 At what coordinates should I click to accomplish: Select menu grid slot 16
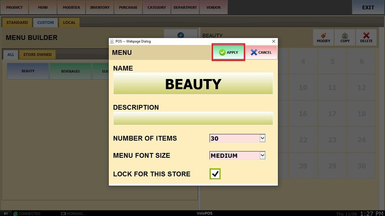303,114
